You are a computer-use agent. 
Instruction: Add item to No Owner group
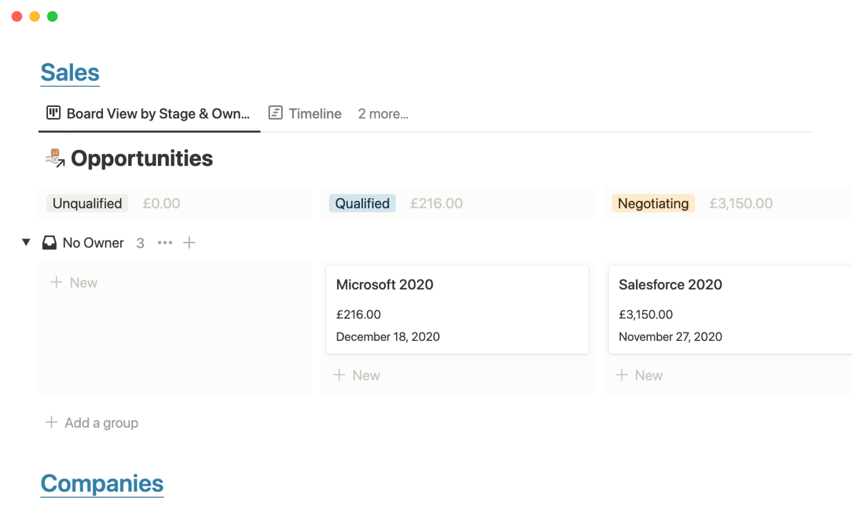[189, 243]
